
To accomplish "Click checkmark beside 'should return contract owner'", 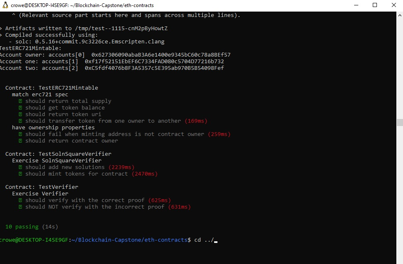I will pyautogui.click(x=20, y=141).
